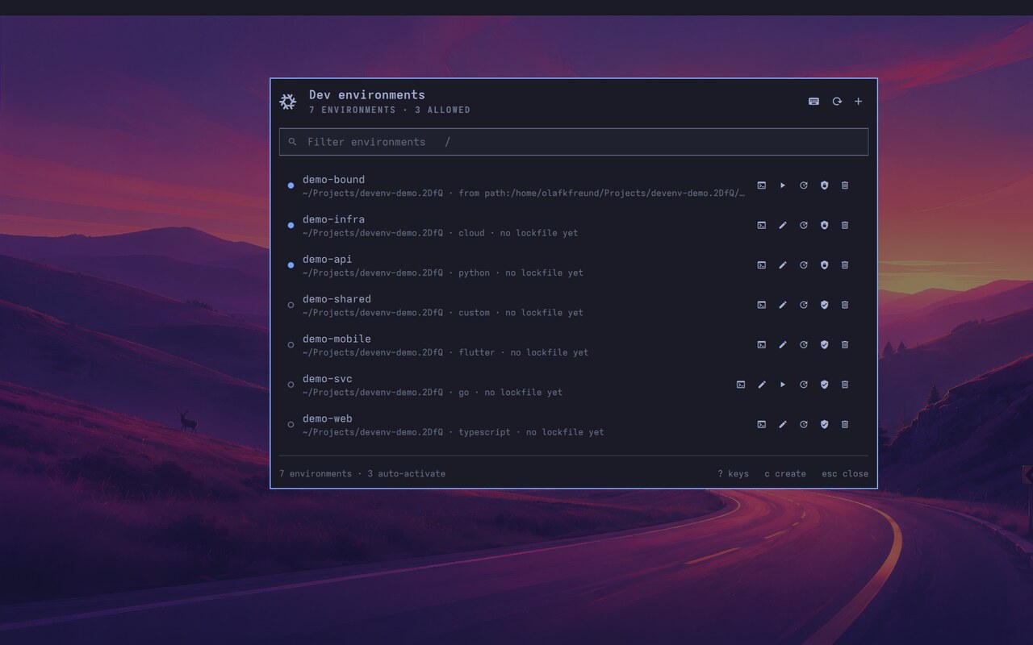The height and width of the screenshot is (645, 1033).
Task: Reload the demo-web environment
Action: coord(803,425)
